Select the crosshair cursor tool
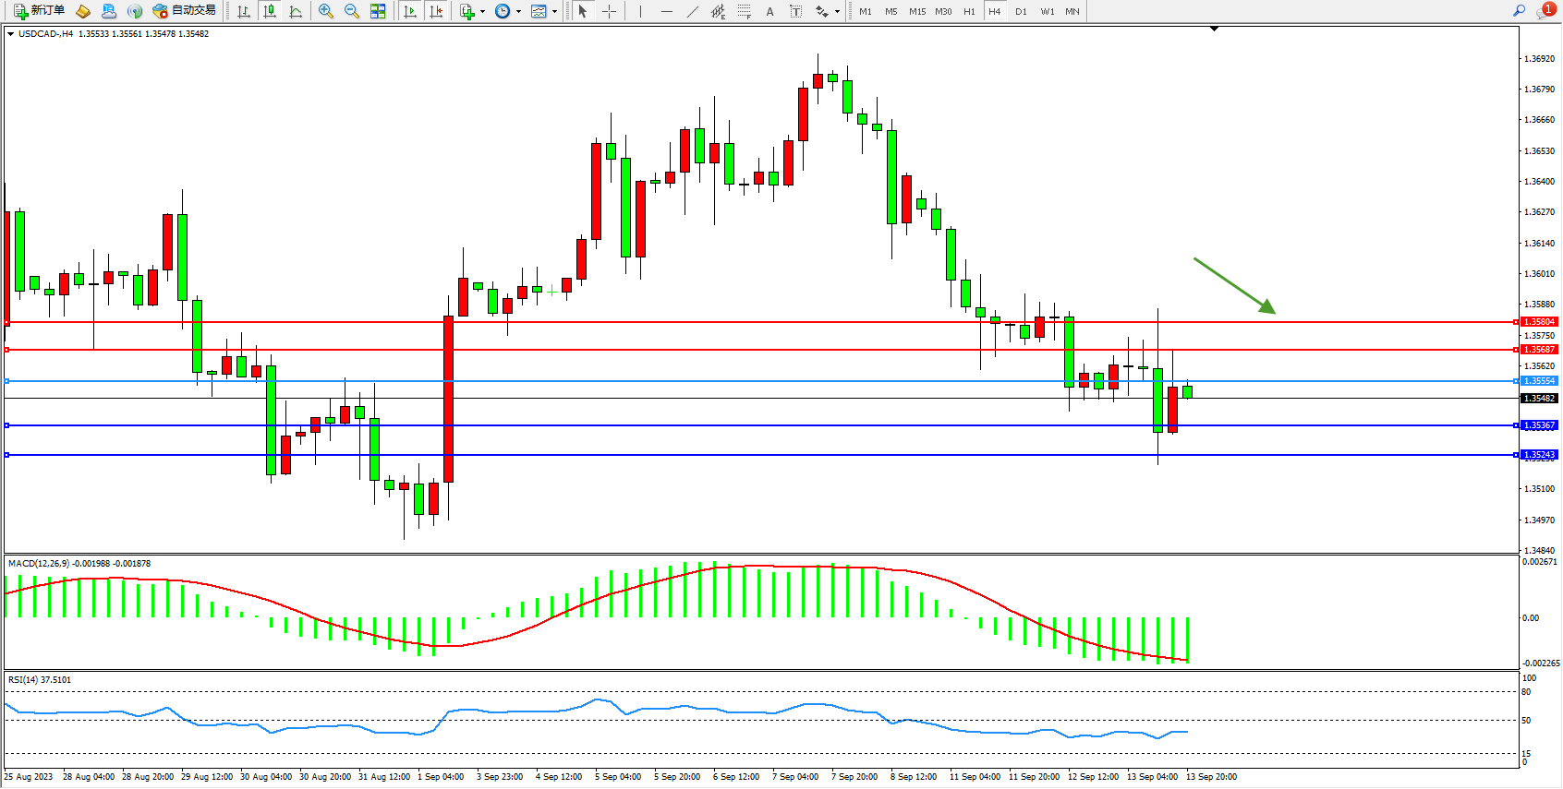The image size is (1563, 789). [x=609, y=11]
